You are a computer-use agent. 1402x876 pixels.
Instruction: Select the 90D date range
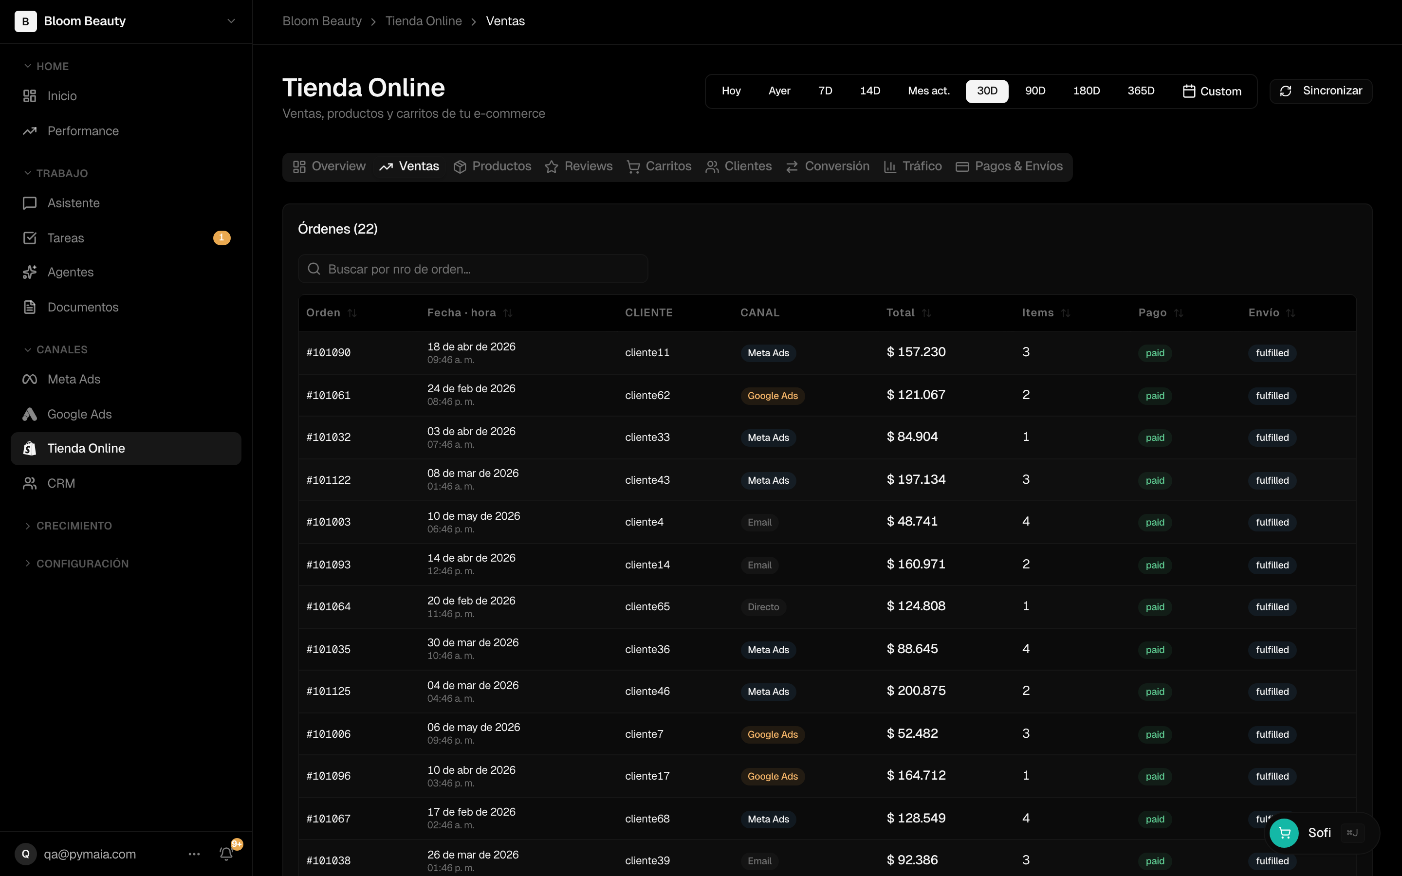tap(1035, 91)
